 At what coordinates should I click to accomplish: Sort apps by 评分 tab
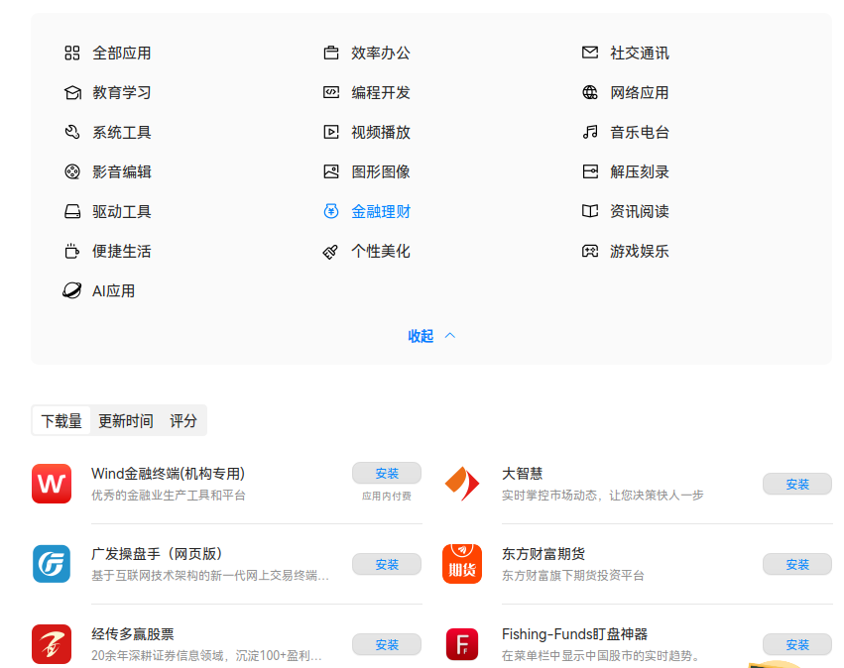click(x=183, y=420)
